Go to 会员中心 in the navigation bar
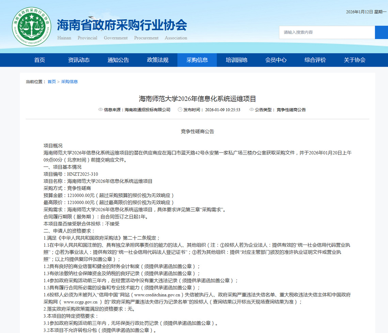The height and width of the screenshot is (333, 388). [x=276, y=60]
